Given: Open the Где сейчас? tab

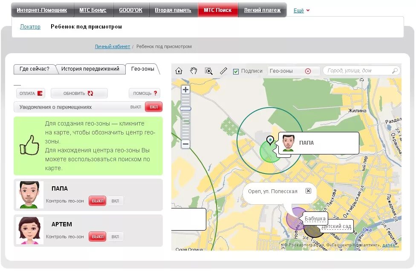Looking at the screenshot, I should click(x=35, y=69).
